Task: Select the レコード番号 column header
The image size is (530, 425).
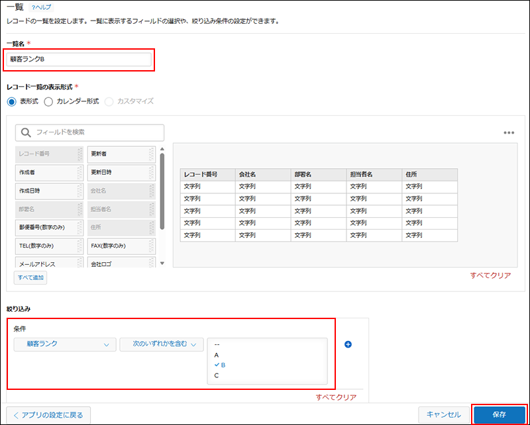Action: pyautogui.click(x=207, y=175)
